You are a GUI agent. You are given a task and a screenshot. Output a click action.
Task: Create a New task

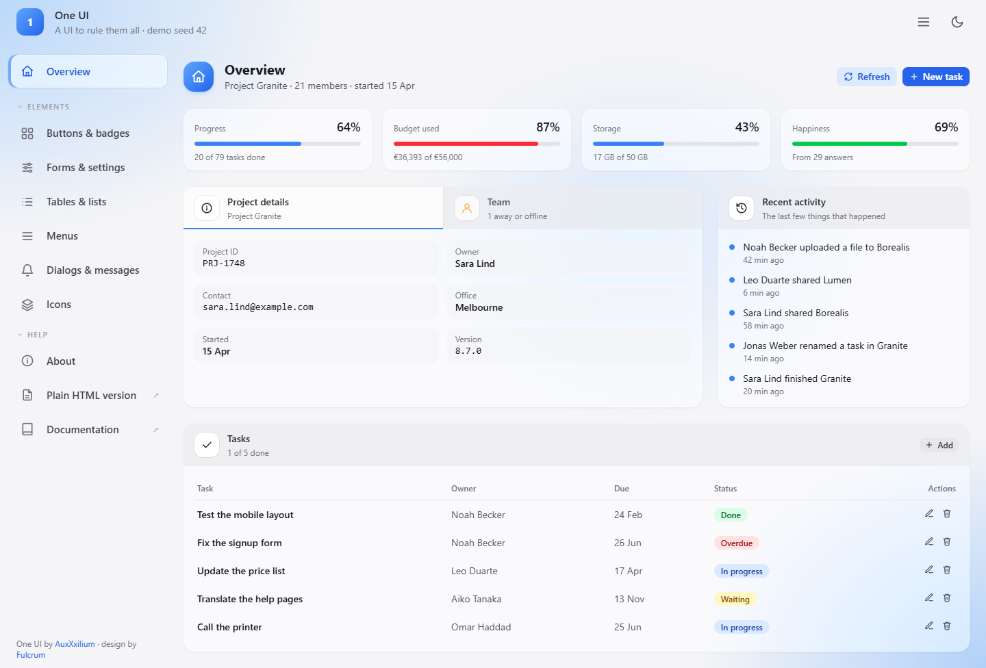936,77
